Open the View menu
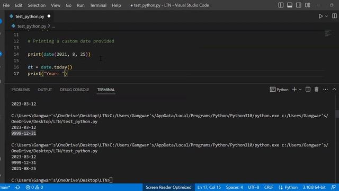The height and width of the screenshot is (191, 339). 56,5
